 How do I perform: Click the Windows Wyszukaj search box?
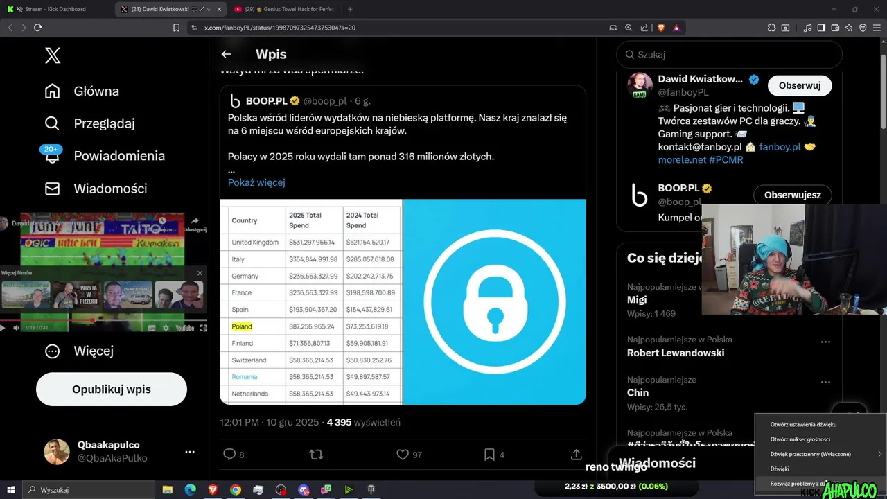pyautogui.click(x=90, y=489)
